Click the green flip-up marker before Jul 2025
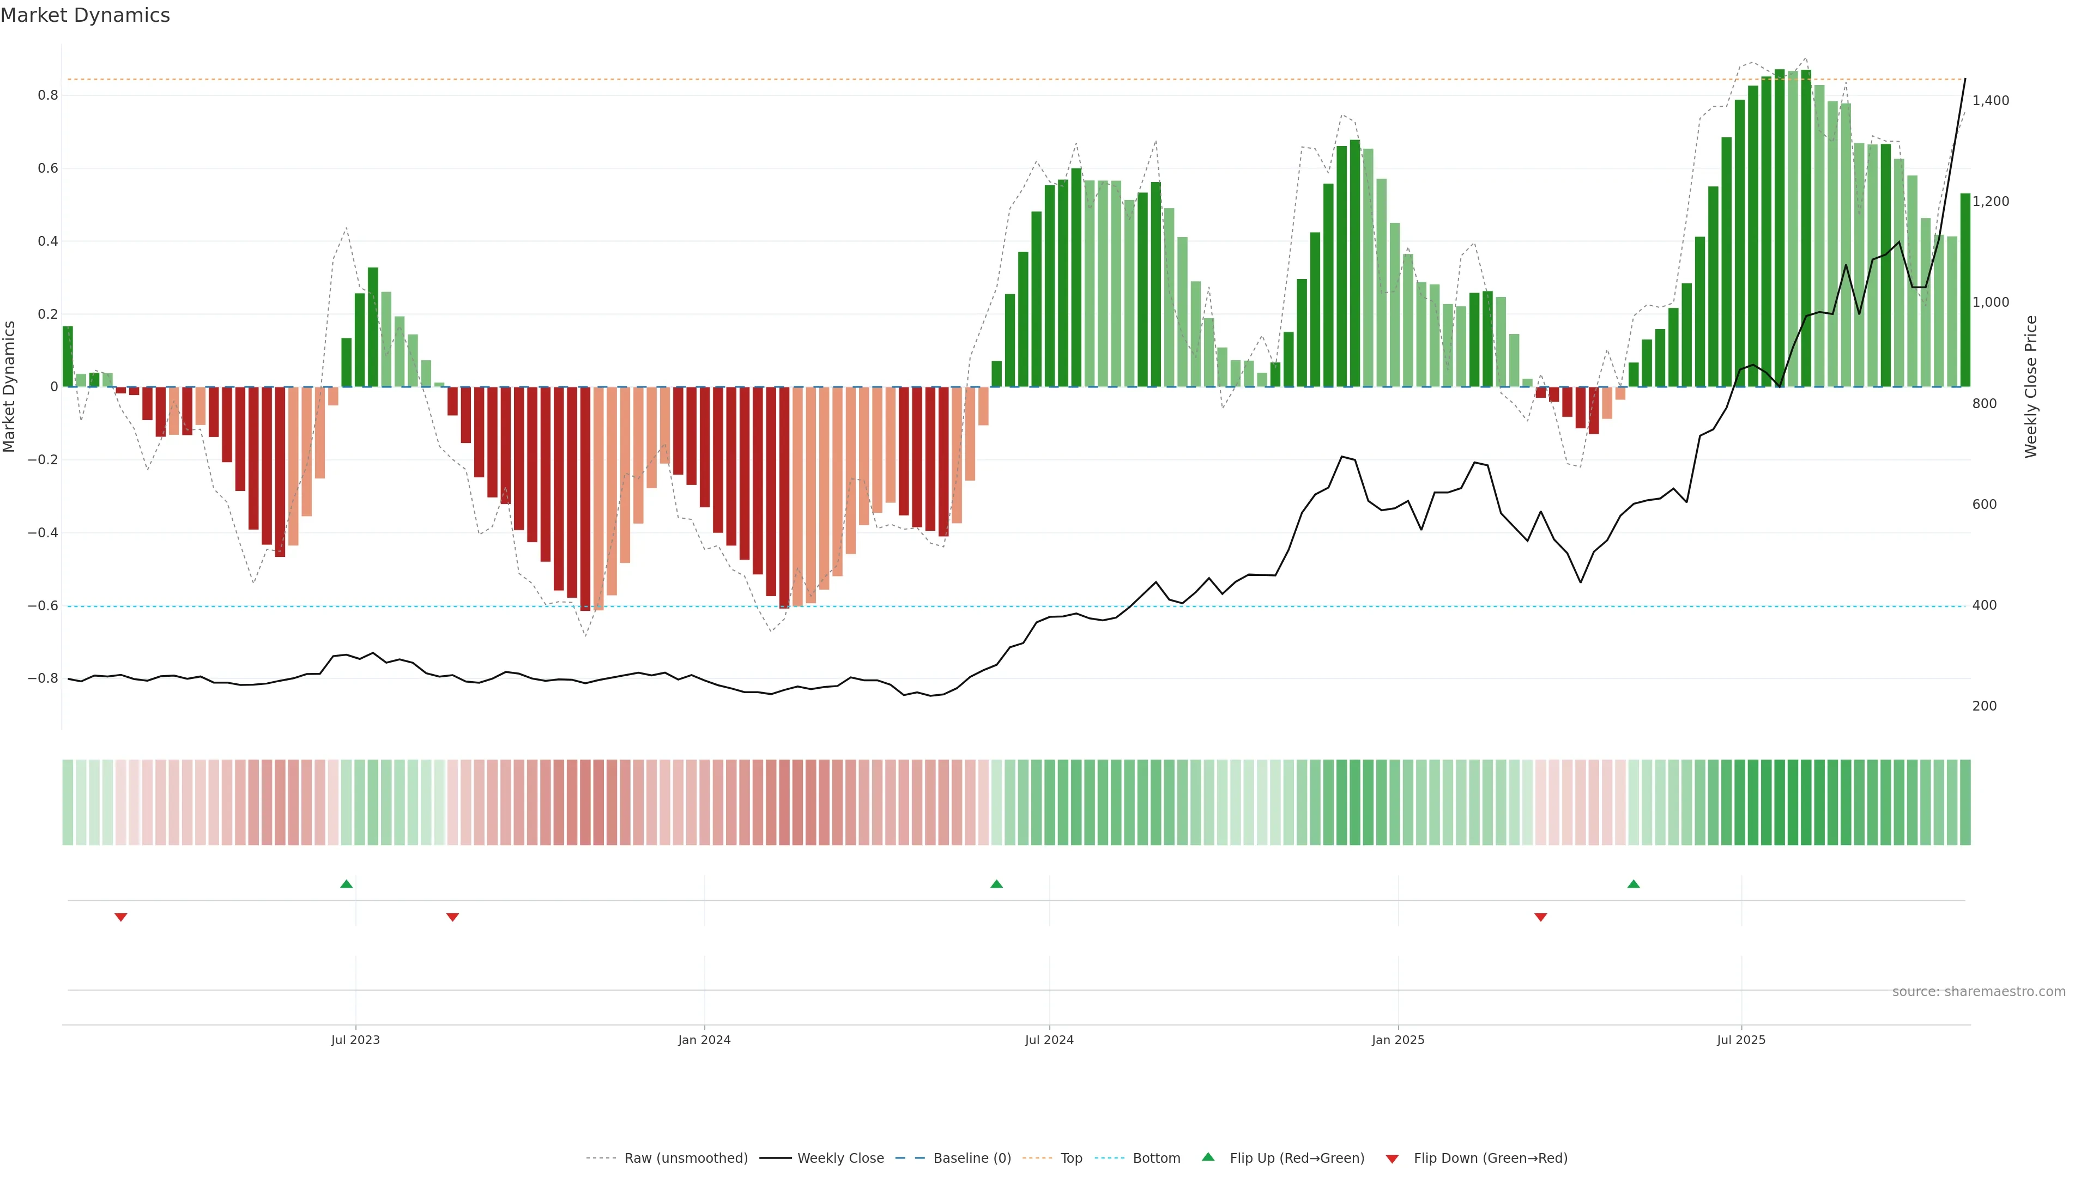 pos(1634,884)
